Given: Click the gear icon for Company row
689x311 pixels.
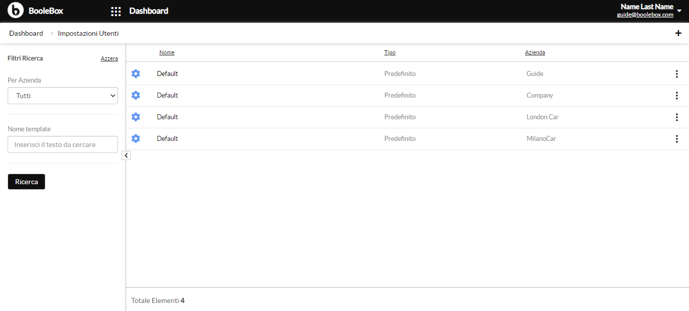Looking at the screenshot, I should pyautogui.click(x=136, y=95).
